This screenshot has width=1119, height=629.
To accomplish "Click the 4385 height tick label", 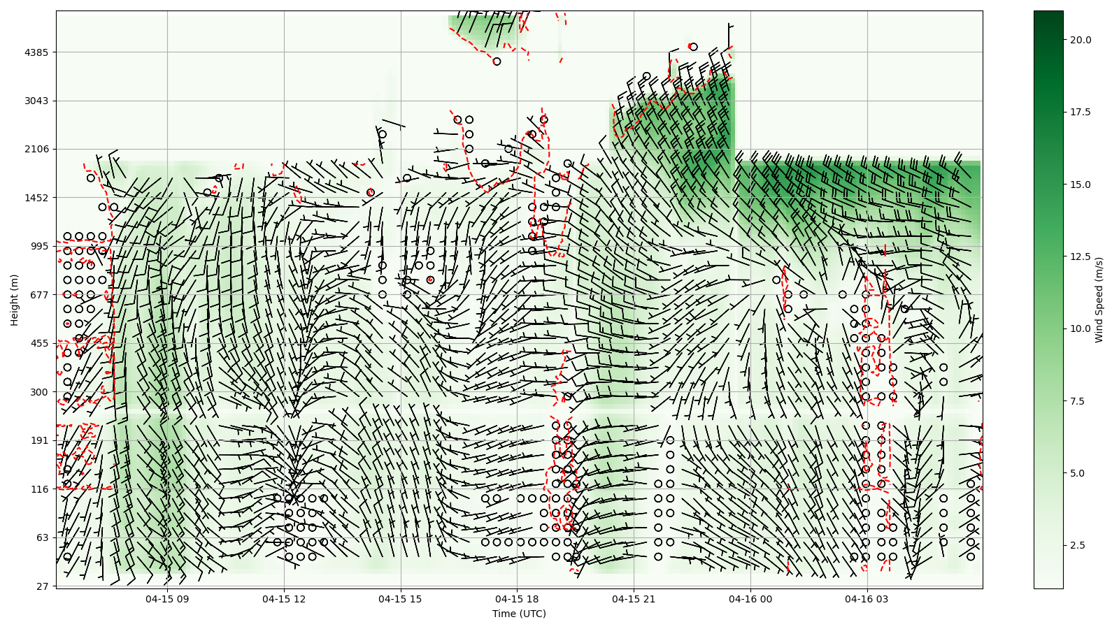I will [36, 52].
